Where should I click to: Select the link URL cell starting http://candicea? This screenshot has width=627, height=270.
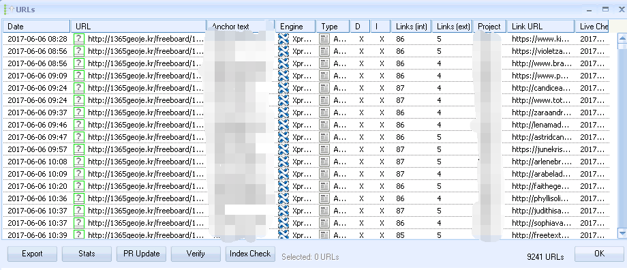click(541, 88)
